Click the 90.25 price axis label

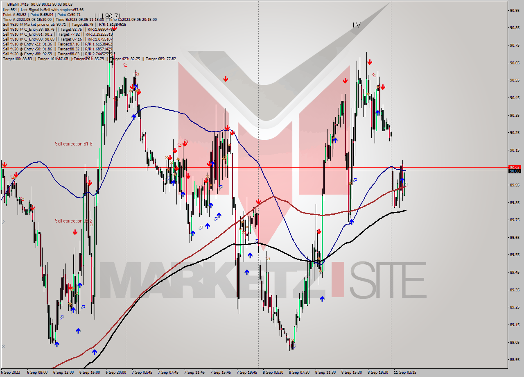tap(515, 132)
